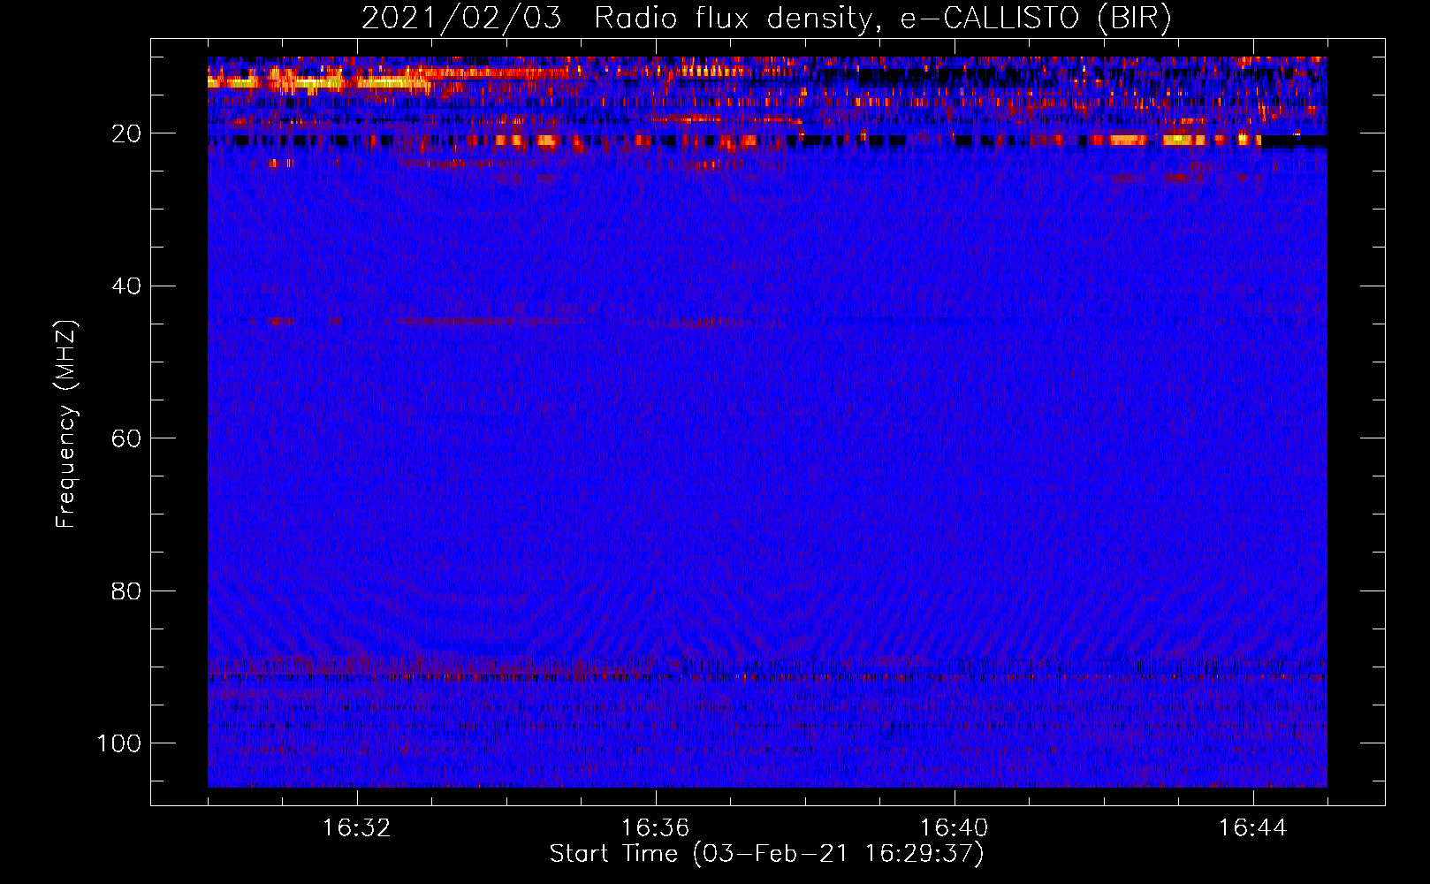Click the 80 MHz frequency tick label
Image resolution: width=1430 pixels, height=884 pixels.
click(126, 591)
